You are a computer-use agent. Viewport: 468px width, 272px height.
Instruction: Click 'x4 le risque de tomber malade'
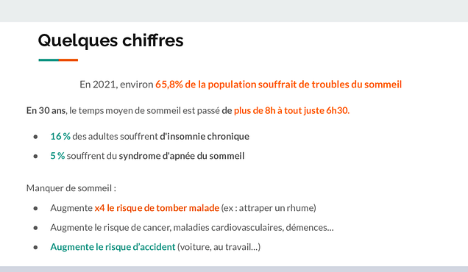tap(157, 208)
